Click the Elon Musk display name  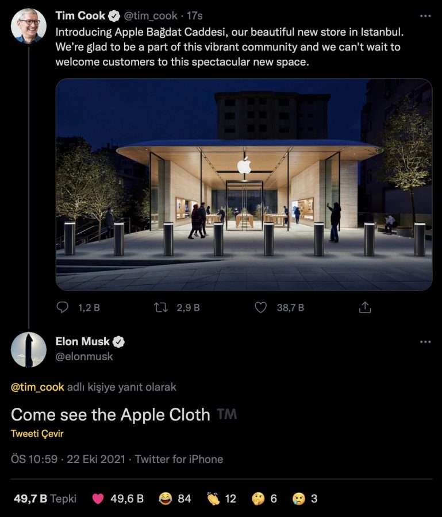(83, 342)
